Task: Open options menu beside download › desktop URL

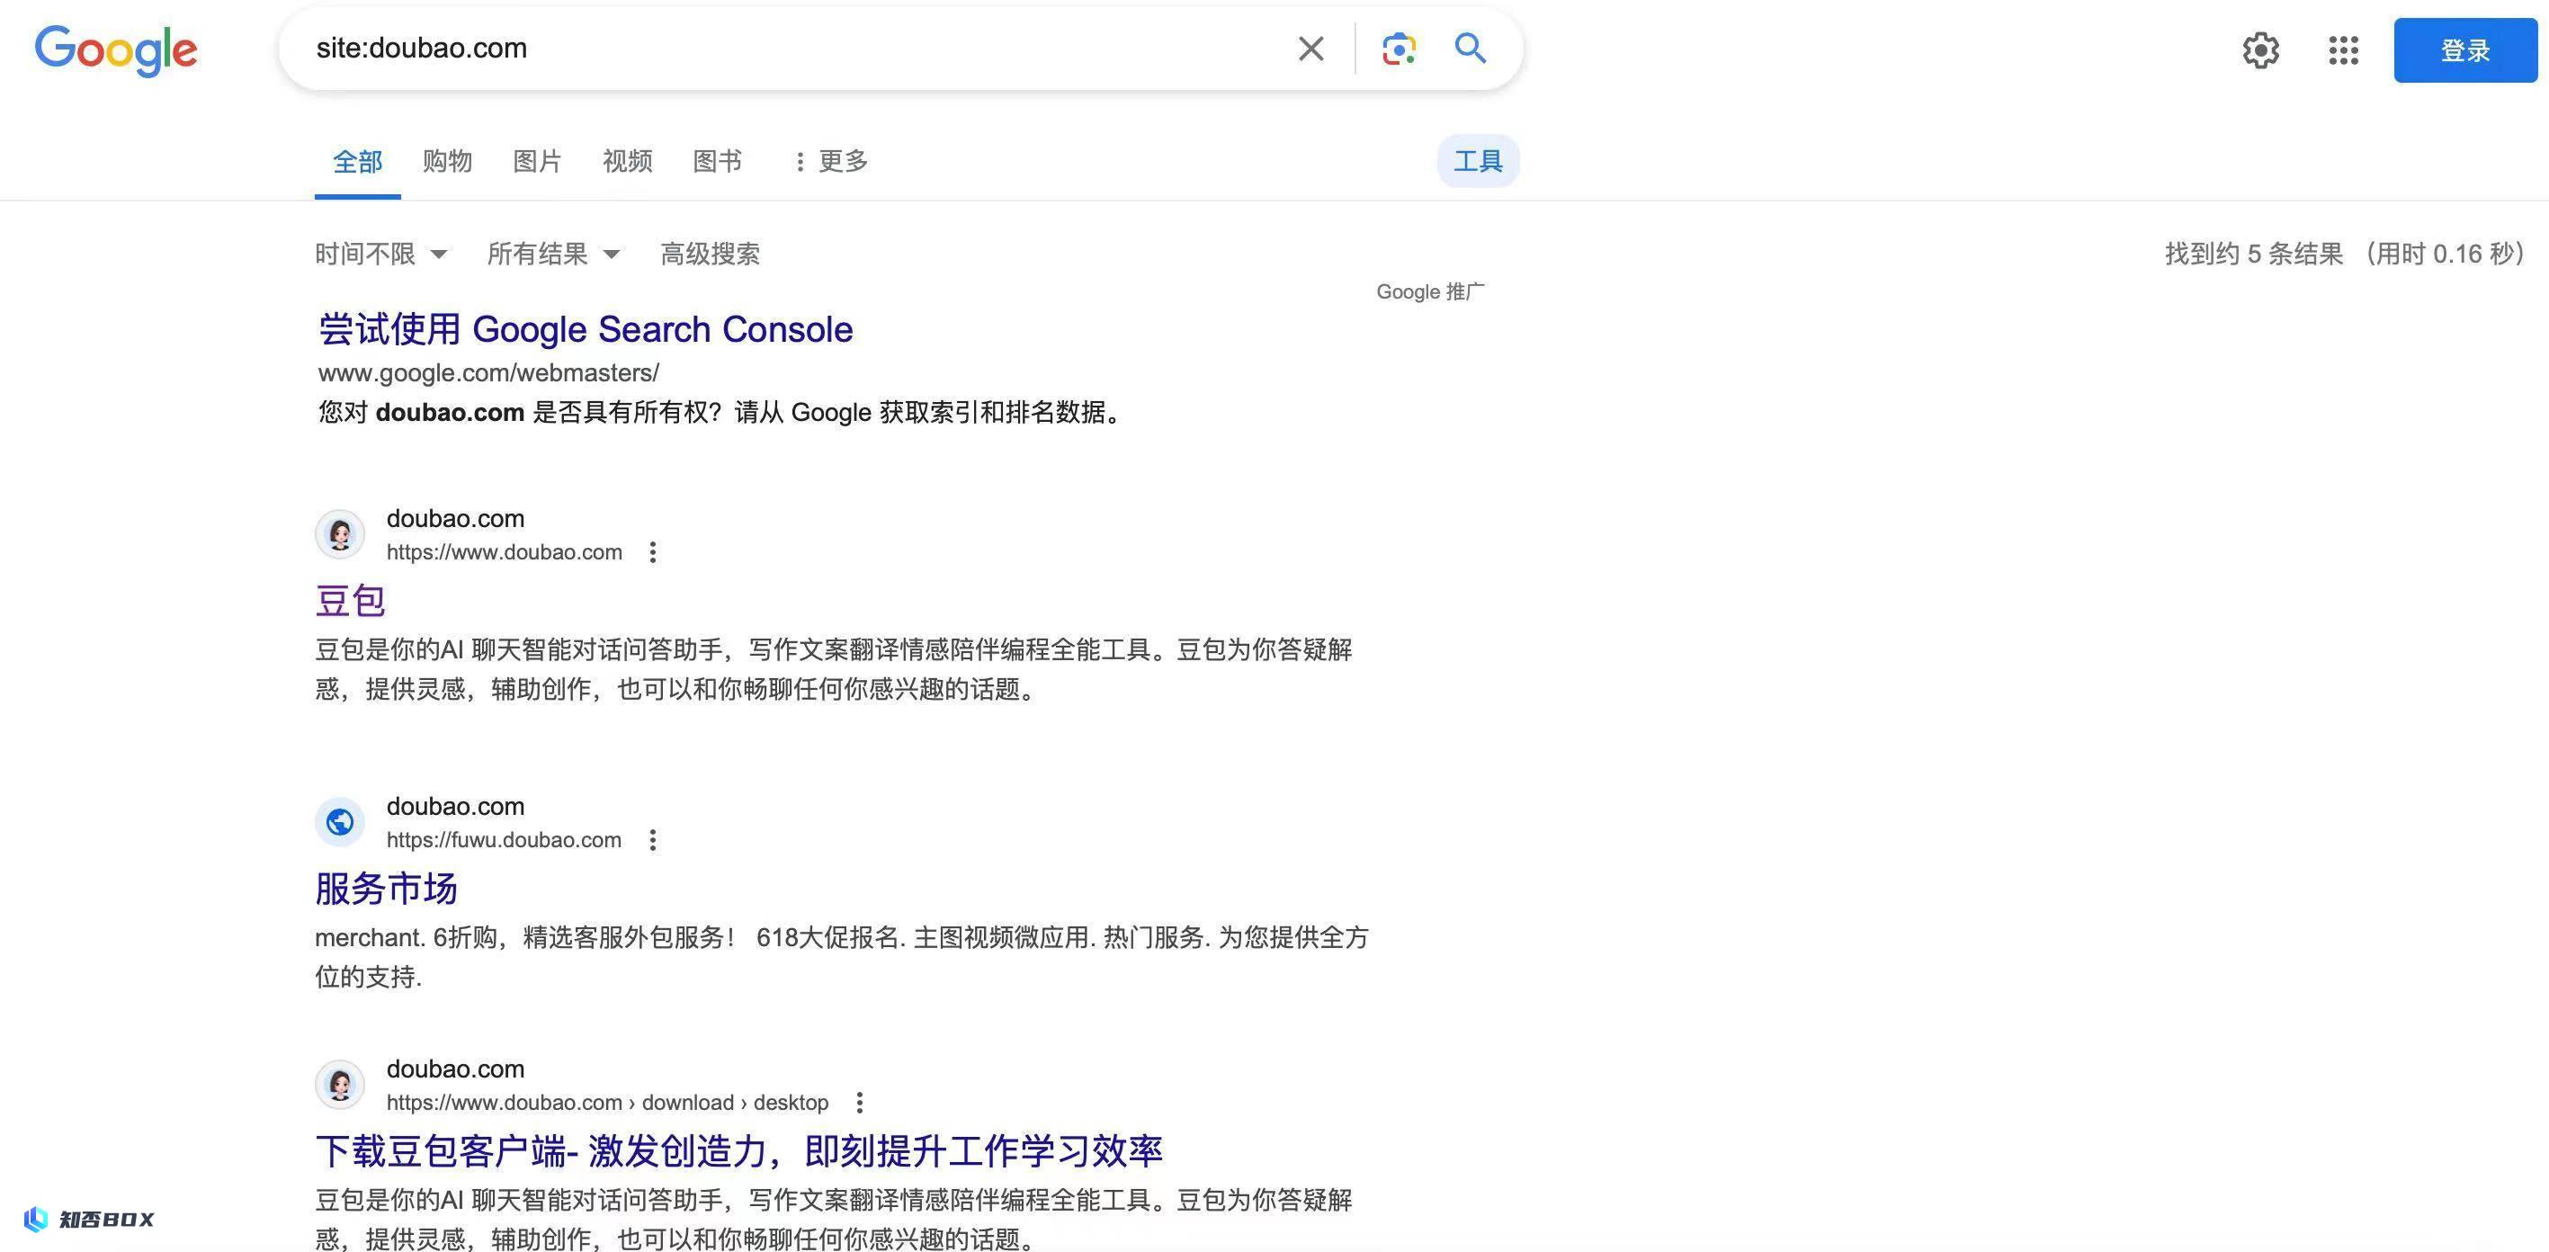Action: [x=859, y=1103]
